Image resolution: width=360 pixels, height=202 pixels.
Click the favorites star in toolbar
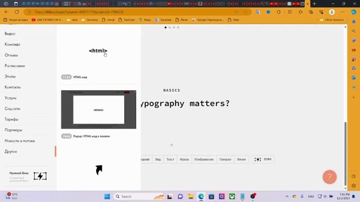(x=300, y=12)
